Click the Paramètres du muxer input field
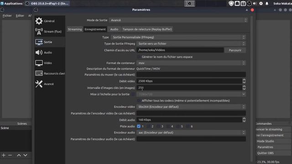 pyautogui.click(x=191, y=75)
